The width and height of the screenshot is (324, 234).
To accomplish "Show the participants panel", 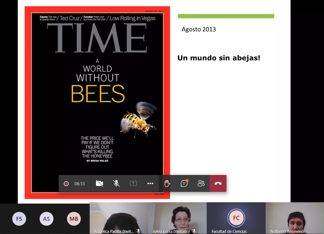I will [x=201, y=184].
